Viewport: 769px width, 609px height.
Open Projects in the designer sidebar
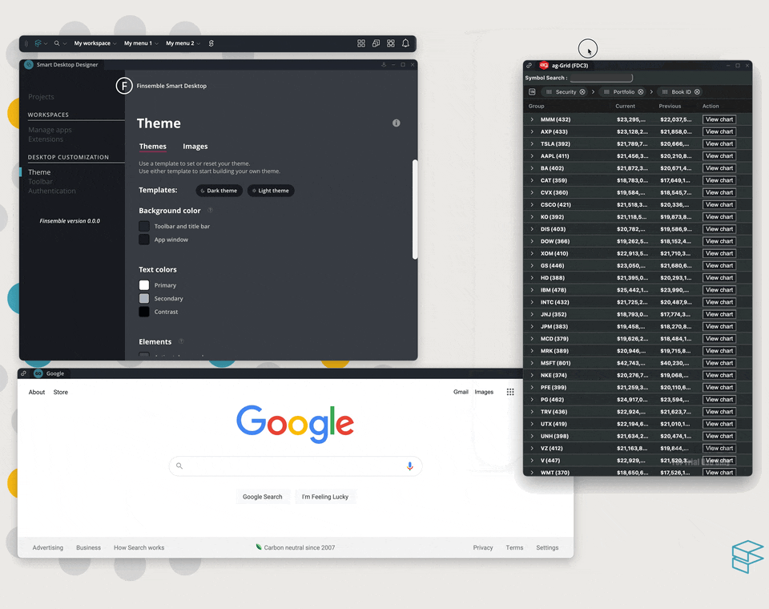[x=41, y=97]
